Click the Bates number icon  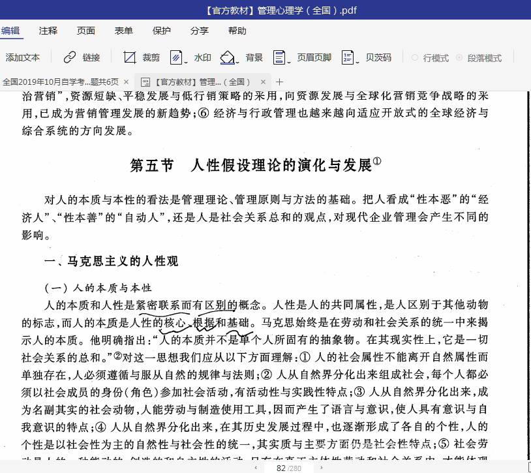[x=348, y=57]
